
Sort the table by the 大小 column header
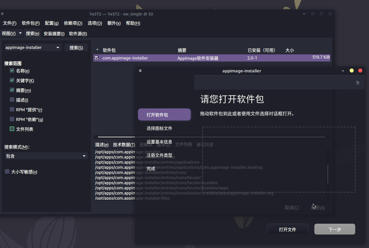click(290, 50)
